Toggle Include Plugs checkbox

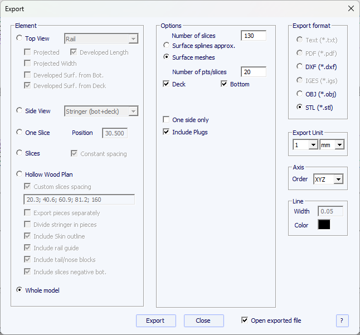[x=166, y=132]
